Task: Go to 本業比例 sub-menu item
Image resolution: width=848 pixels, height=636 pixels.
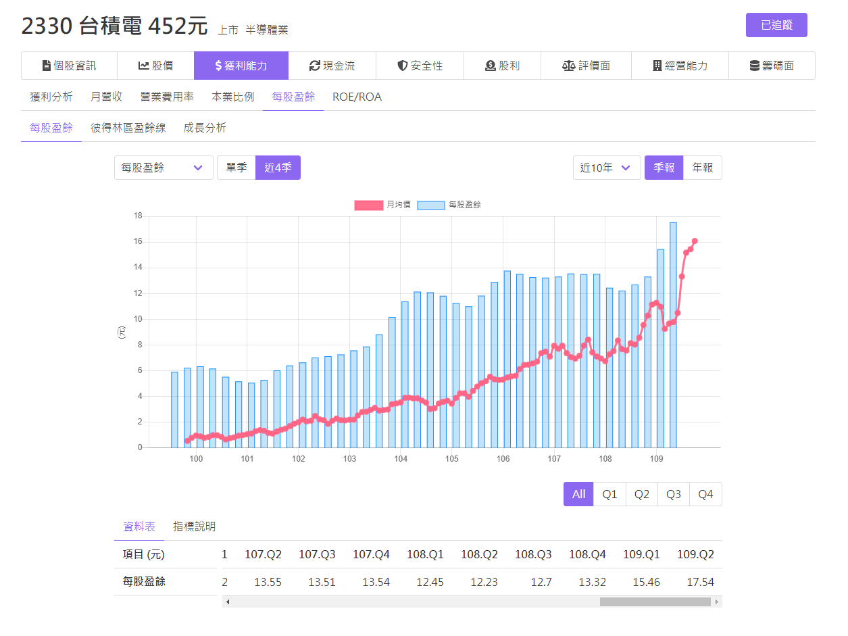Action: [233, 97]
